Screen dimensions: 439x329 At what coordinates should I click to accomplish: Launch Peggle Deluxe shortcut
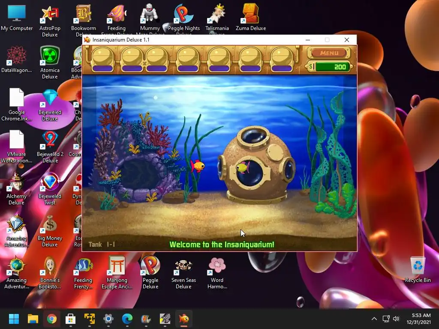pos(150,273)
